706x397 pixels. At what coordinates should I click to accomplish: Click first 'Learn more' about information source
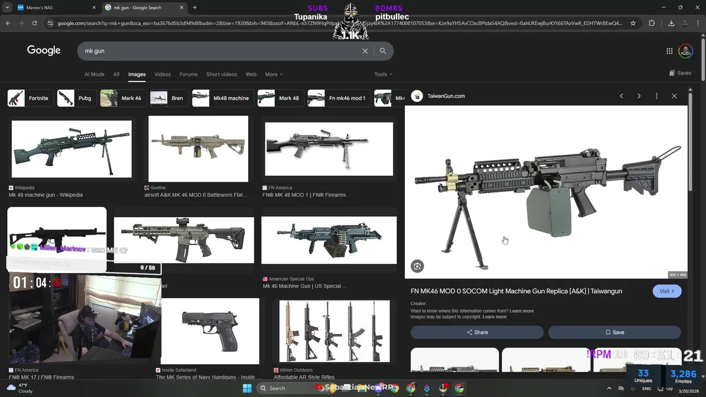(522, 311)
